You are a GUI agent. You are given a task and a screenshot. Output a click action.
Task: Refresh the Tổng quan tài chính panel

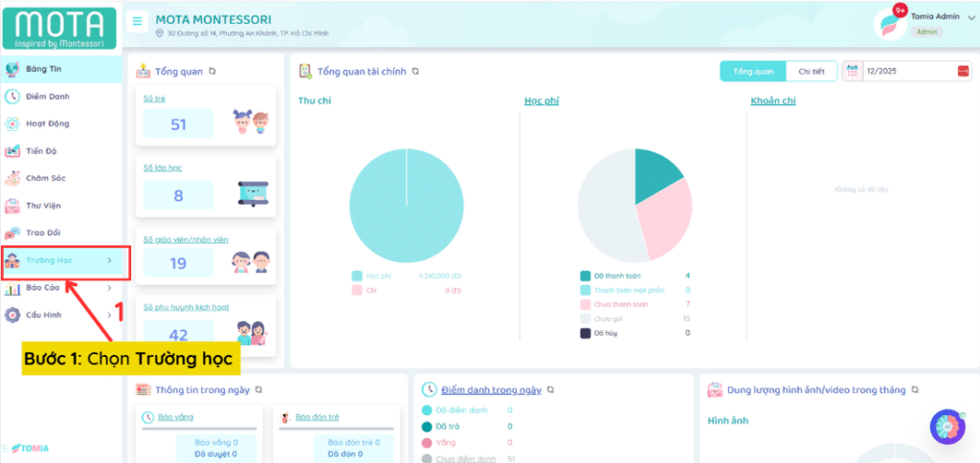[415, 71]
